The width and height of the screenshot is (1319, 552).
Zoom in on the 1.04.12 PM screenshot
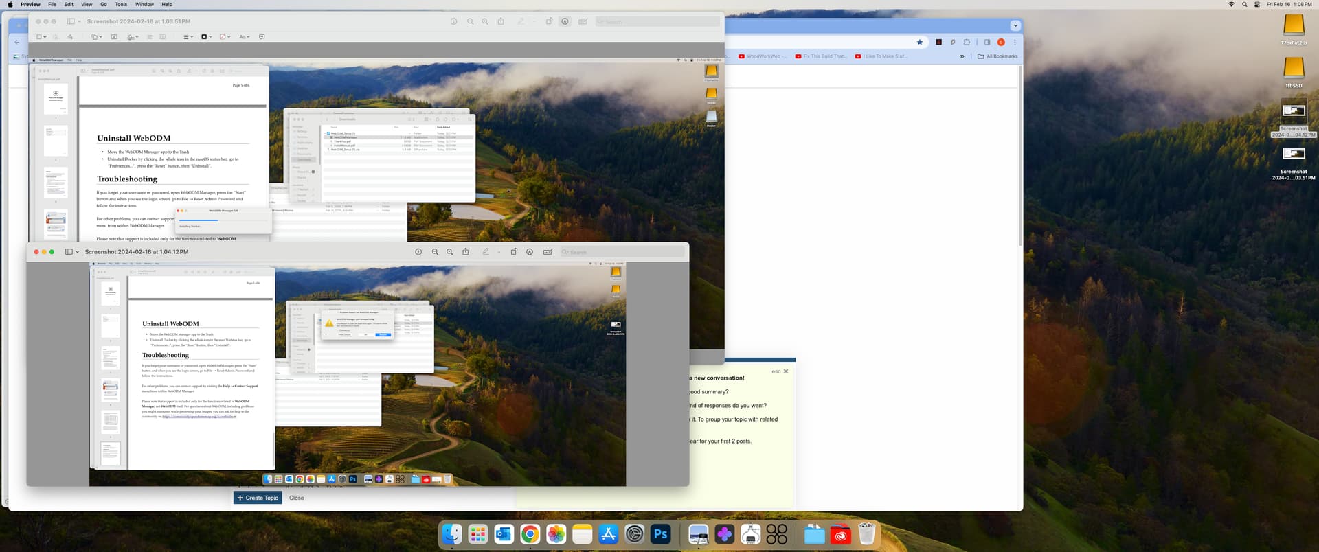[x=450, y=252]
